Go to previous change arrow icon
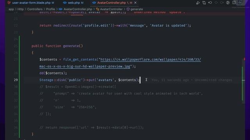Screen dimensions: 250x140 tap(210, 3)
